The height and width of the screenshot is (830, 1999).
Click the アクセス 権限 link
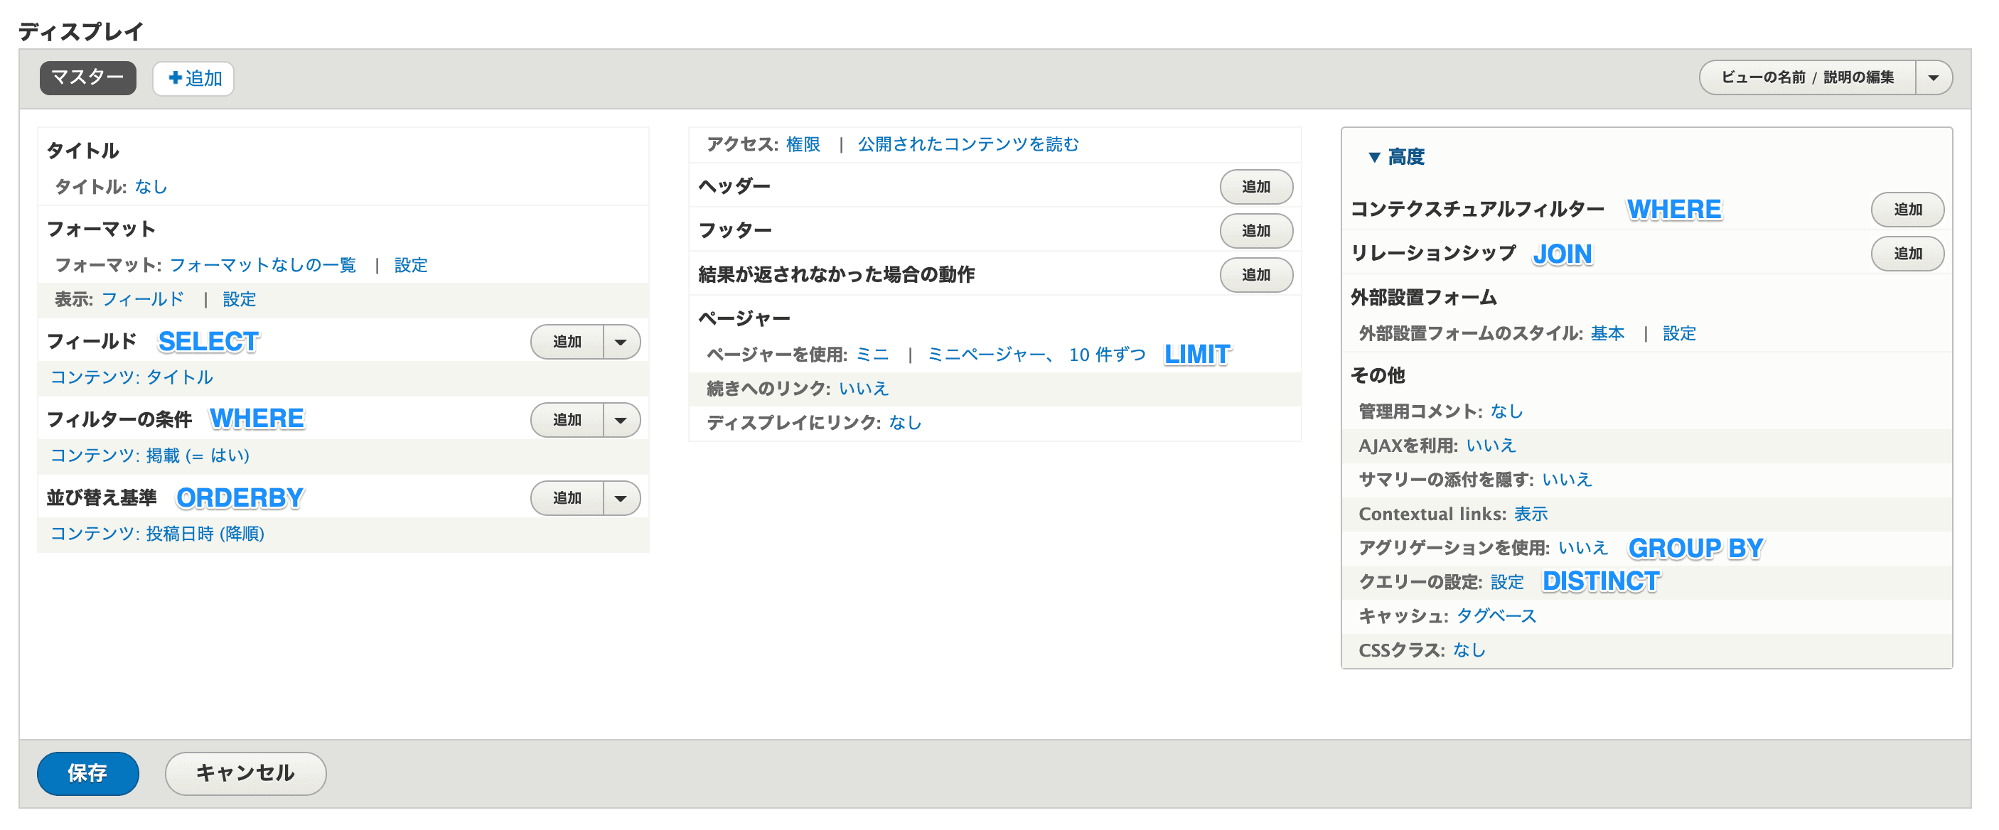(803, 144)
